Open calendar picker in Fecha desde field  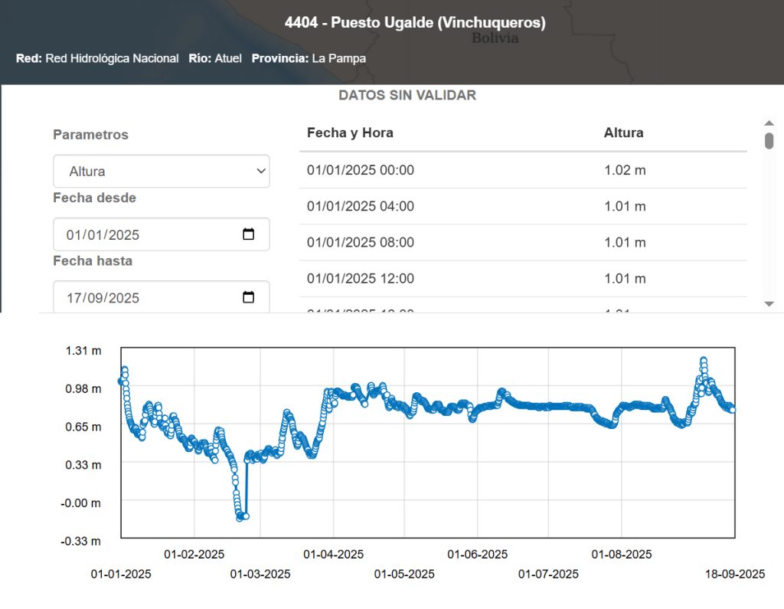tap(248, 234)
